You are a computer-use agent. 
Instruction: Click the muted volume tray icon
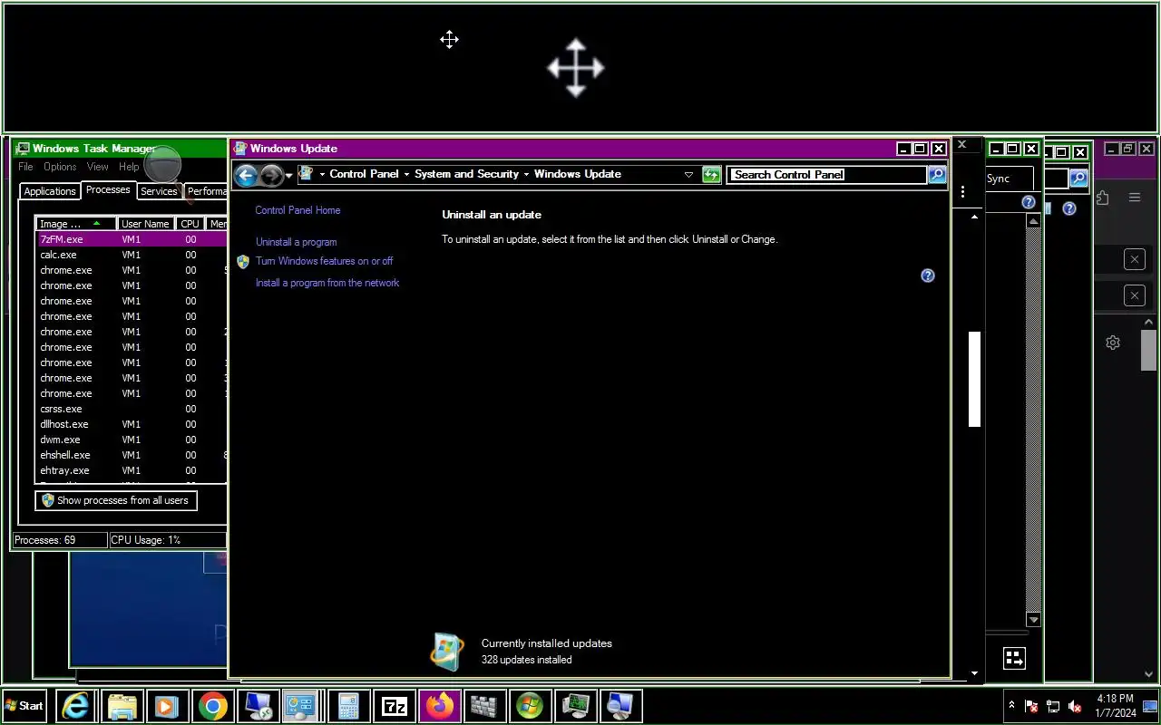(1075, 706)
